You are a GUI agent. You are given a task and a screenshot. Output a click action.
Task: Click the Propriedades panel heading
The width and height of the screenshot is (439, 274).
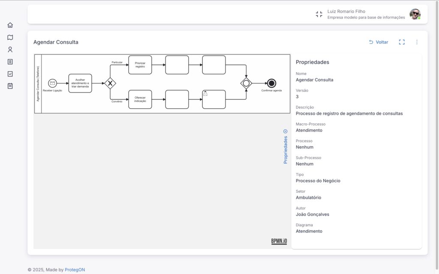click(x=313, y=62)
